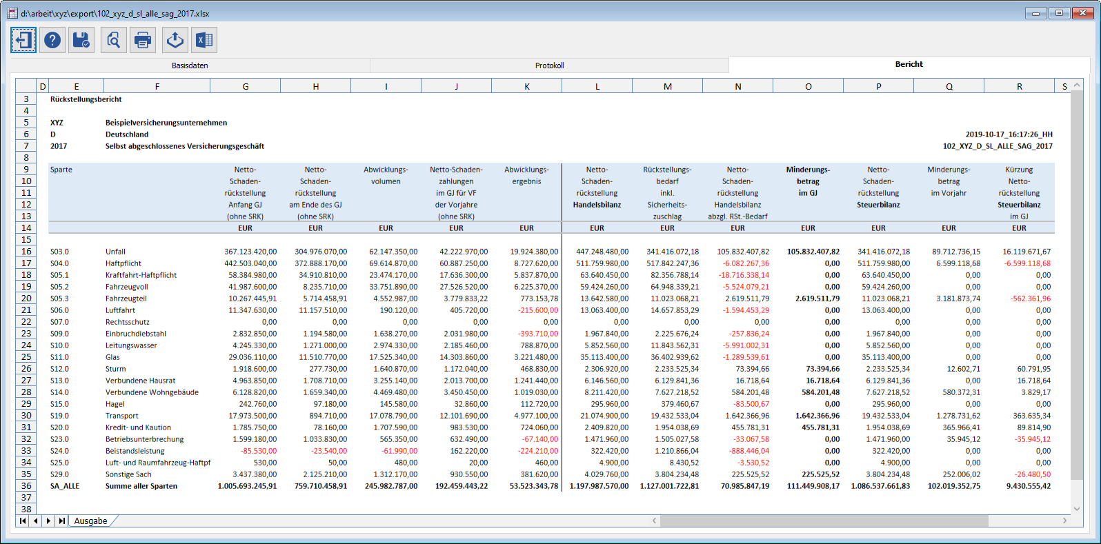Click the 'Sonstige Sach' row label
Screen dimensions: 1101x544
tap(128, 474)
